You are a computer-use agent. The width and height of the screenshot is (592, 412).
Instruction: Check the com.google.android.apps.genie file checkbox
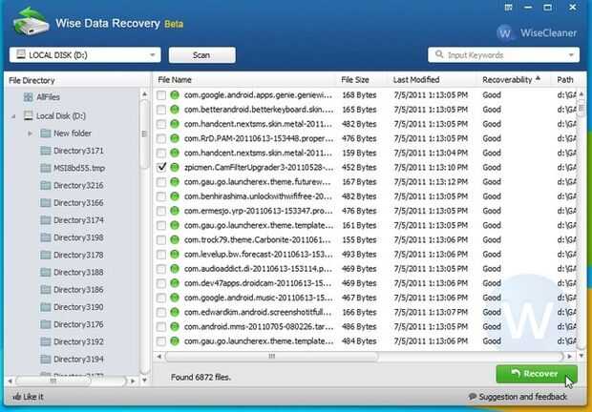click(161, 95)
